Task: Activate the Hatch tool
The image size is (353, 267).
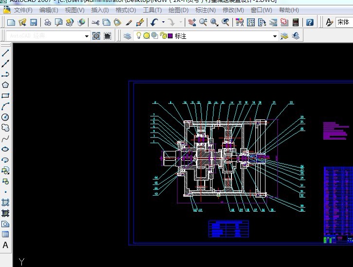Action: pyautogui.click(x=5, y=202)
